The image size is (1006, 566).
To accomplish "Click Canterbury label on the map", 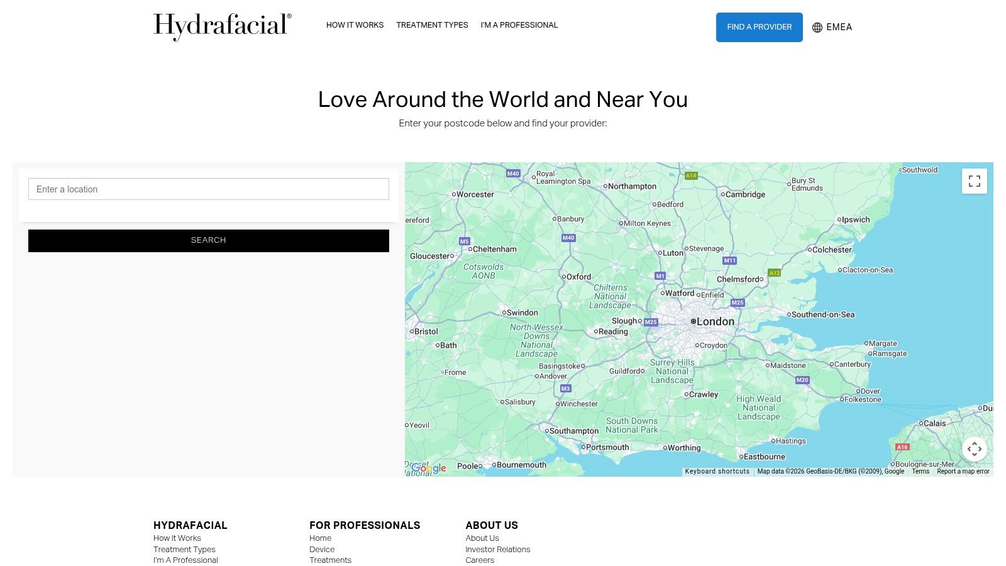I will [852, 365].
